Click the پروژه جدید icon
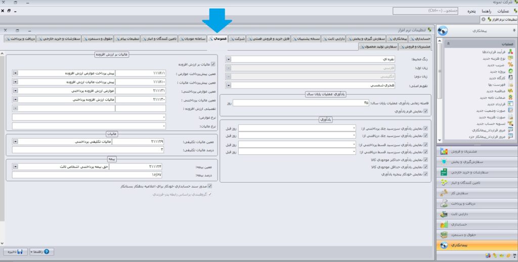Viewport: 518px width, 262px height. tap(510, 71)
